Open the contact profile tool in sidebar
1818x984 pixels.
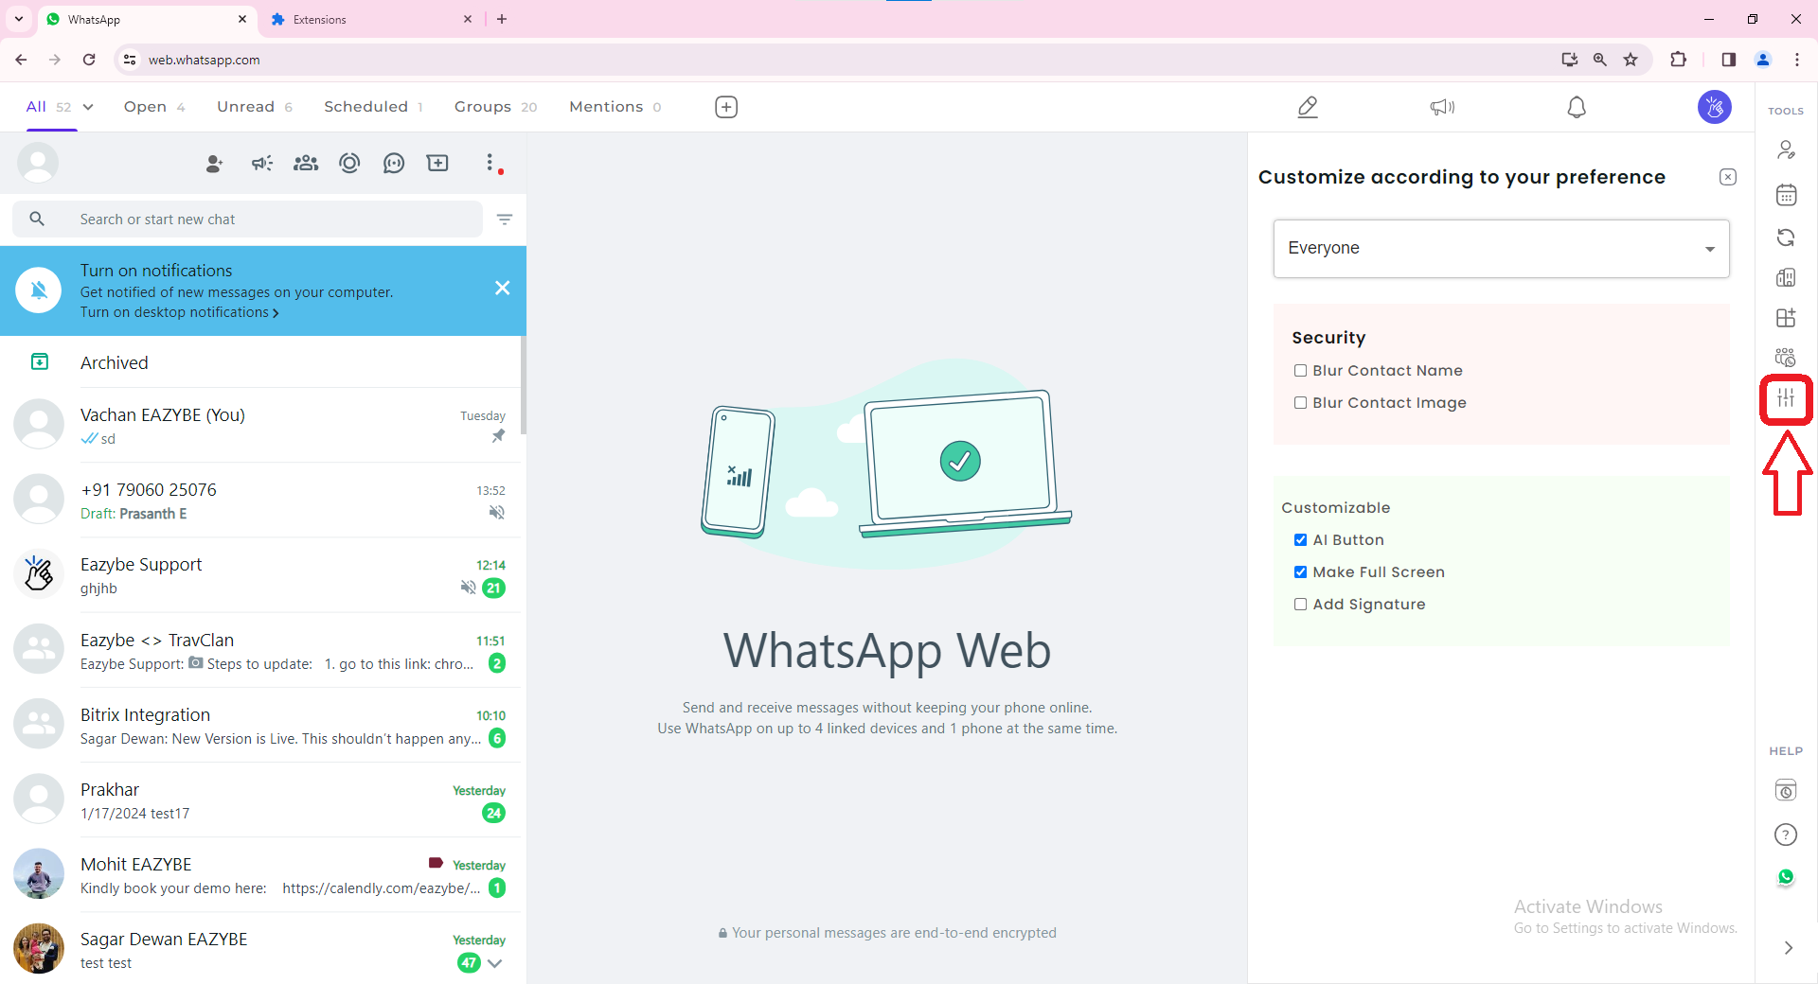click(1786, 149)
